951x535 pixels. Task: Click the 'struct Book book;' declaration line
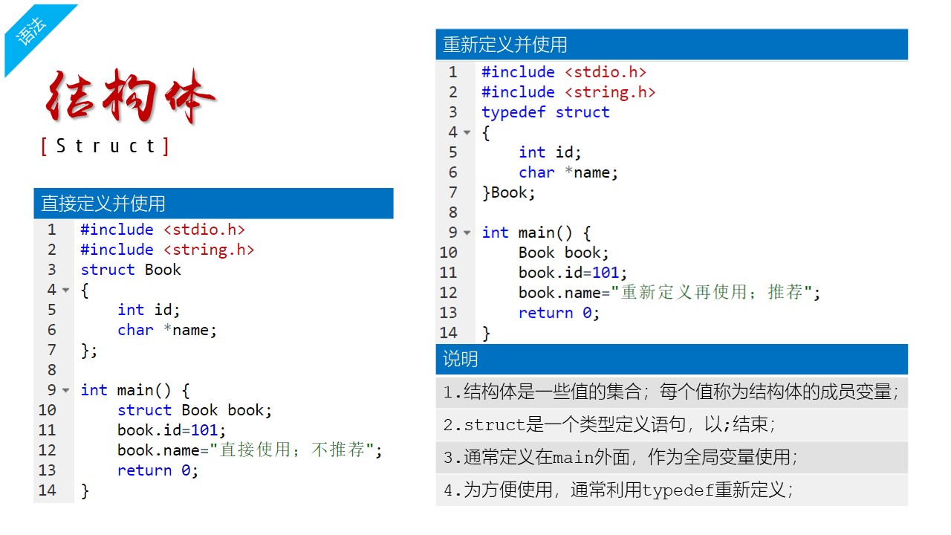(x=195, y=410)
